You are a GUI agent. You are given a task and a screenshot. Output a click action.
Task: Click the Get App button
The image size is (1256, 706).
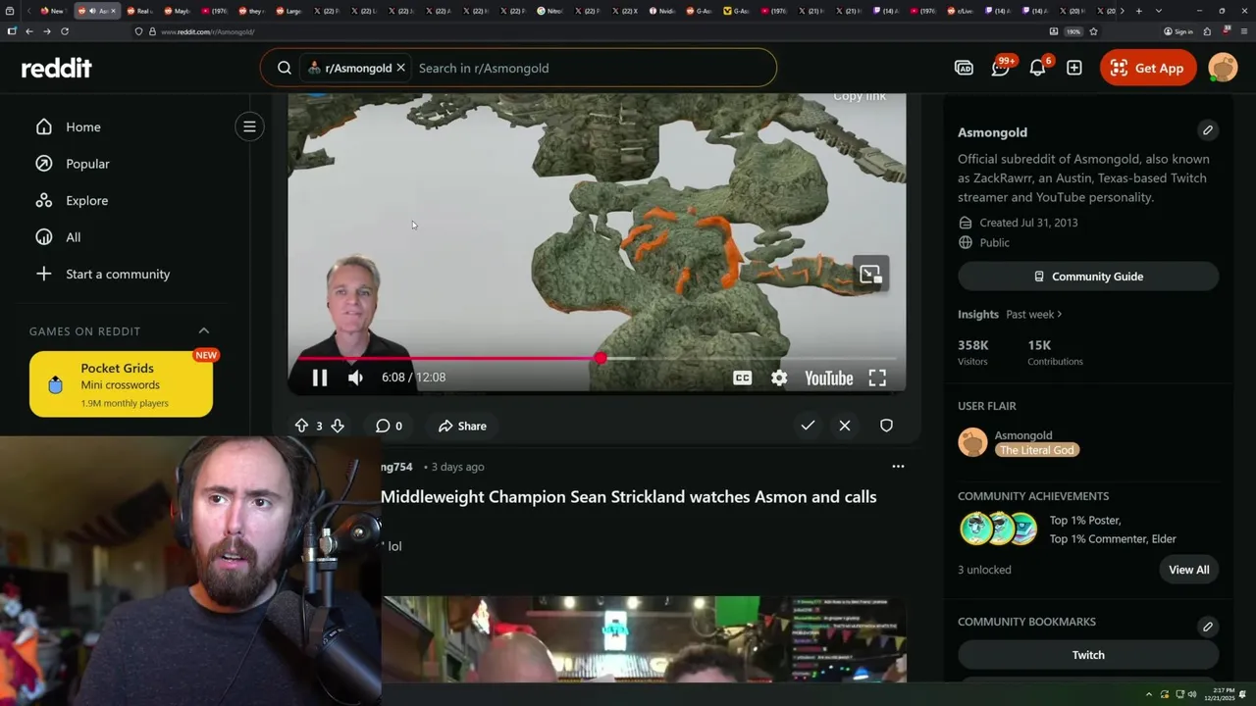pos(1148,68)
